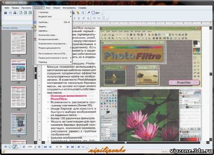Select the fourth page thumbnail
This screenshot has width=214, height=155.
click(18, 124)
